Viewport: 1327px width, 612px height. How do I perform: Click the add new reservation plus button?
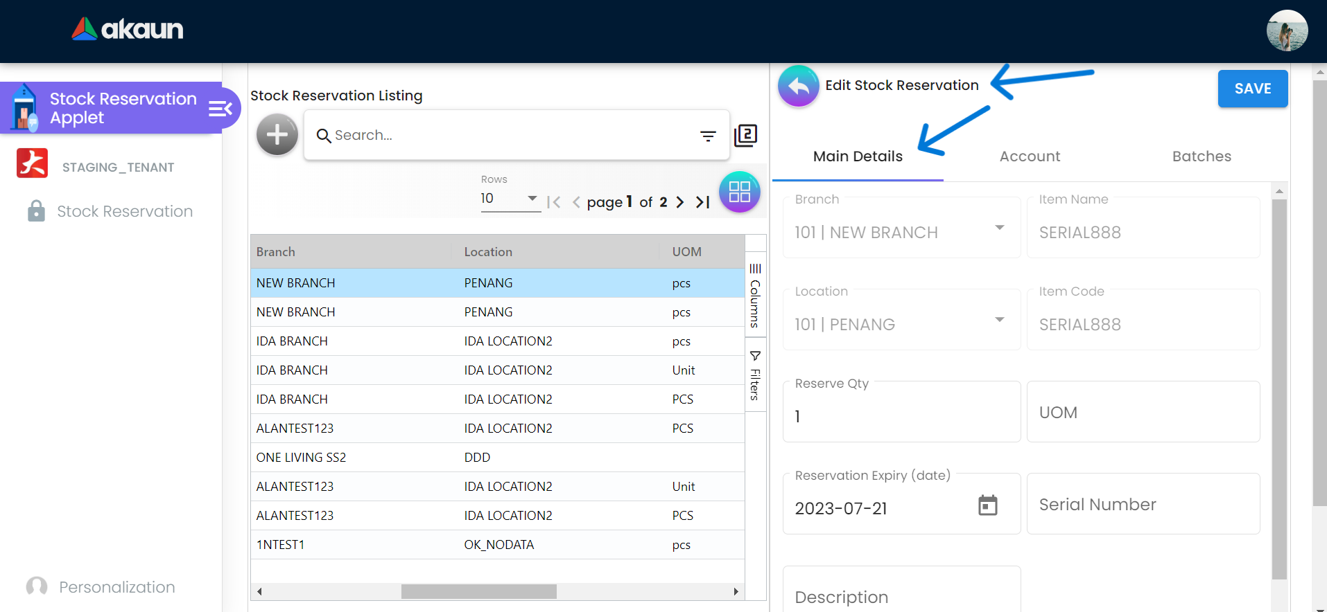[277, 134]
